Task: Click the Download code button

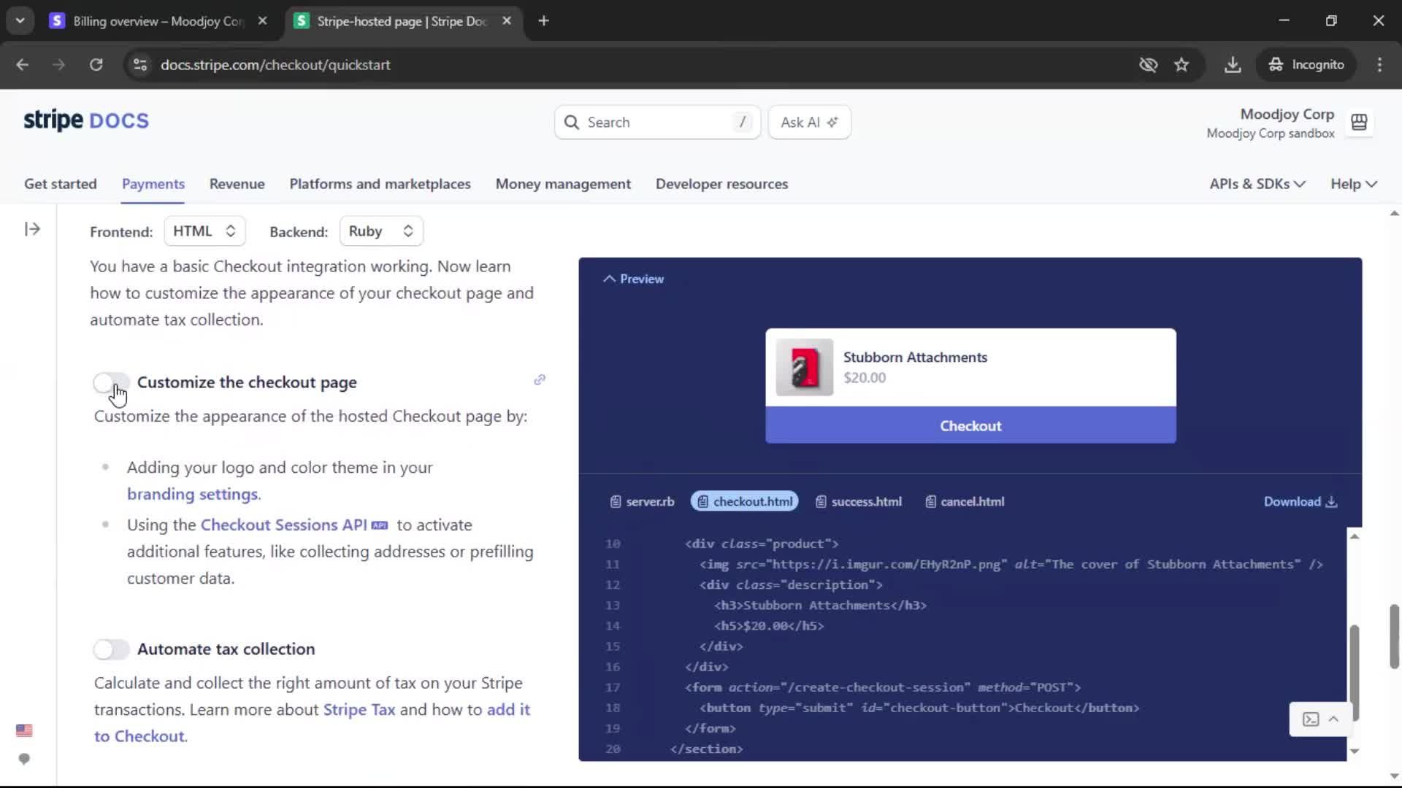Action: [1300, 502]
